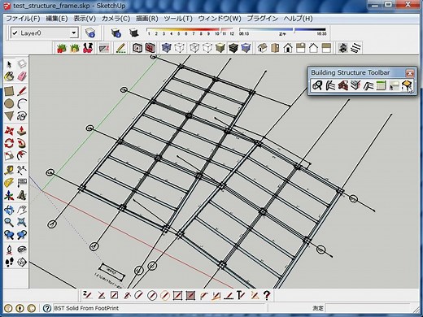423x317 pixels.
Task: Click the question mark help icon in bottom toolbar
Action: [267, 295]
